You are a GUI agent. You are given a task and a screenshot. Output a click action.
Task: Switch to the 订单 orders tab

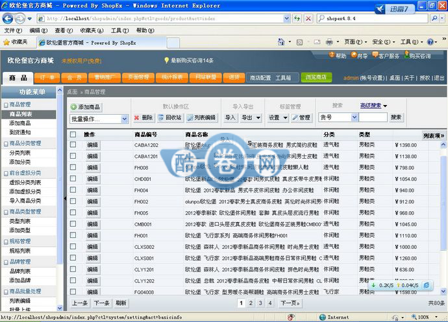tap(47, 78)
